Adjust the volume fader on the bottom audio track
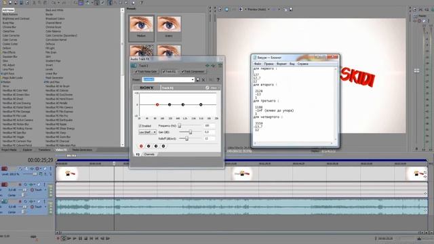The image size is (434, 244). click(x=25, y=207)
